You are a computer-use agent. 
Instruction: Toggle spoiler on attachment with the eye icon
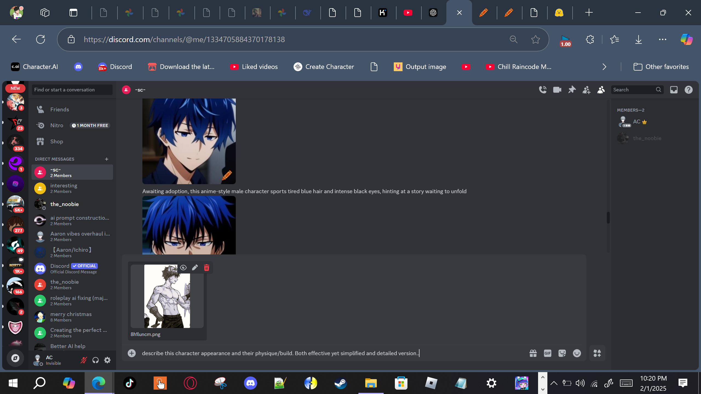coord(183,268)
